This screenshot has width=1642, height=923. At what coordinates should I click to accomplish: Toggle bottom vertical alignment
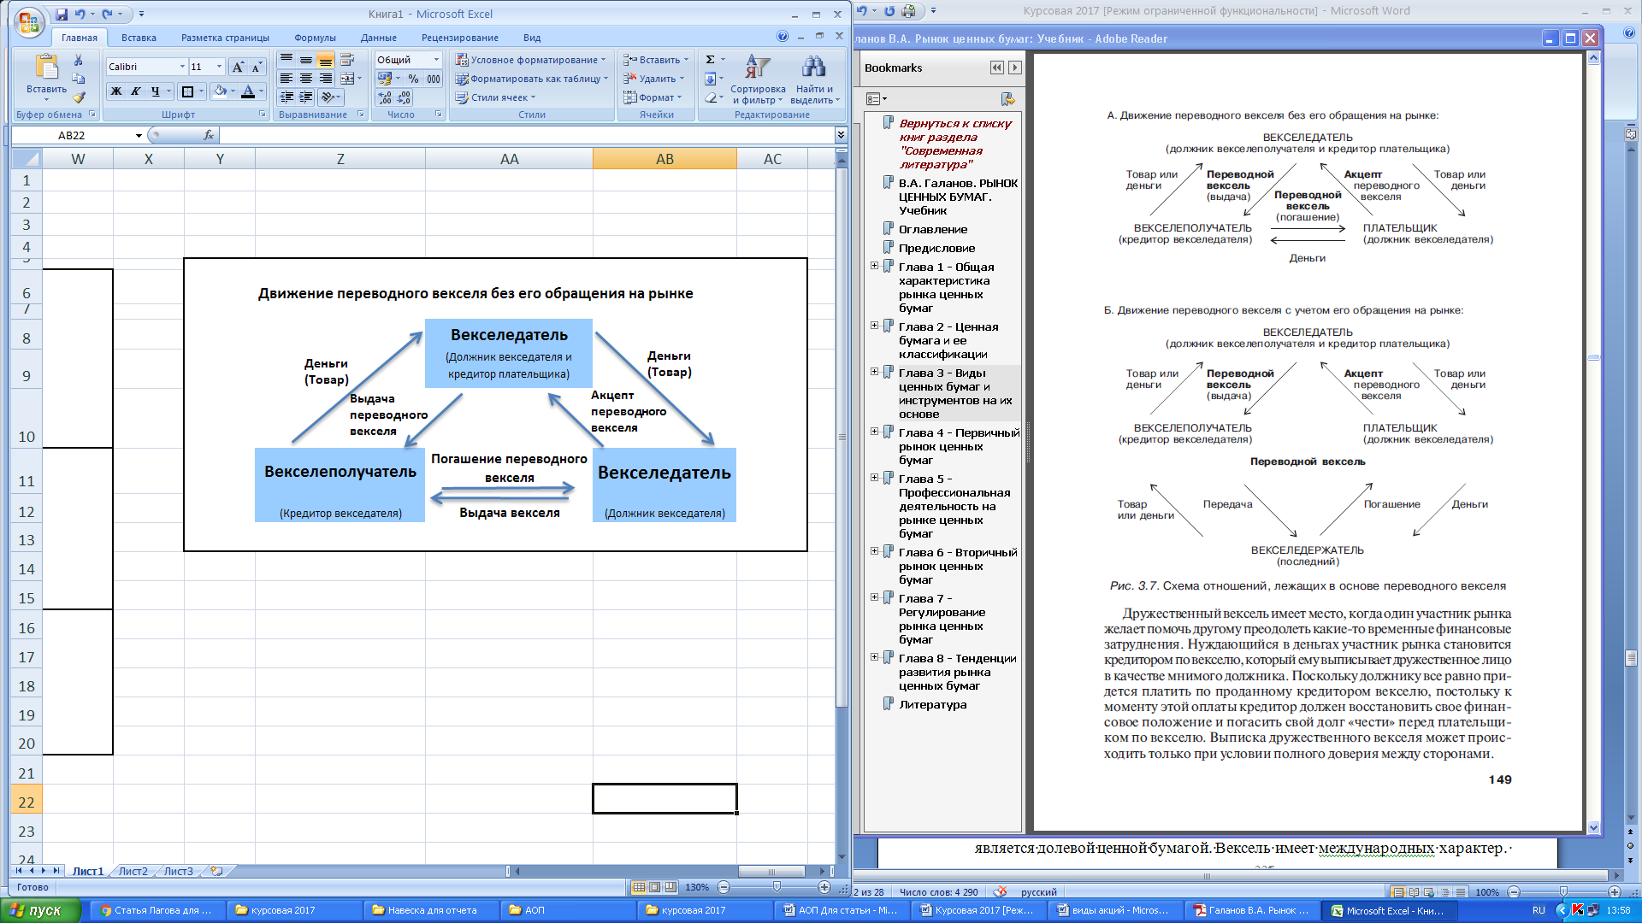click(x=325, y=61)
